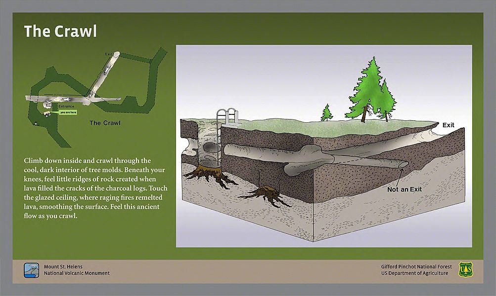
Task: Click the US Forest Service shield badge
Action: (465, 269)
